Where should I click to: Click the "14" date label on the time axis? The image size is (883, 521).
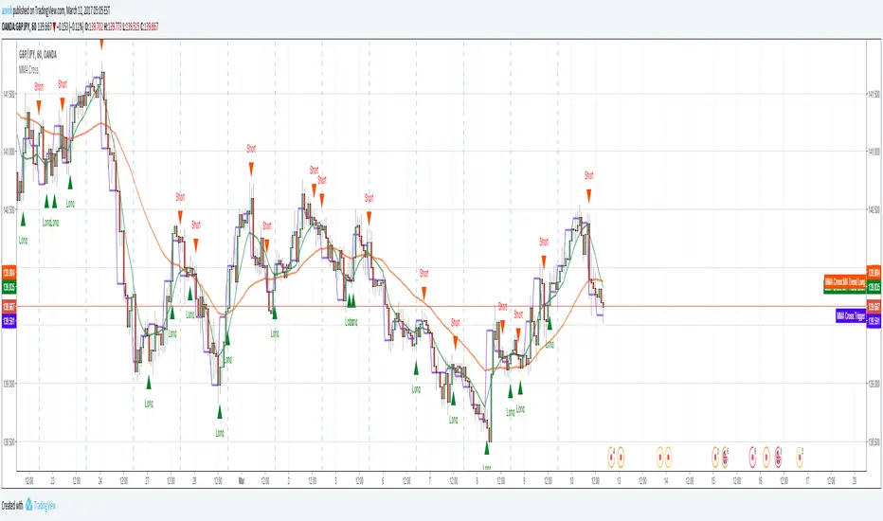666,480
